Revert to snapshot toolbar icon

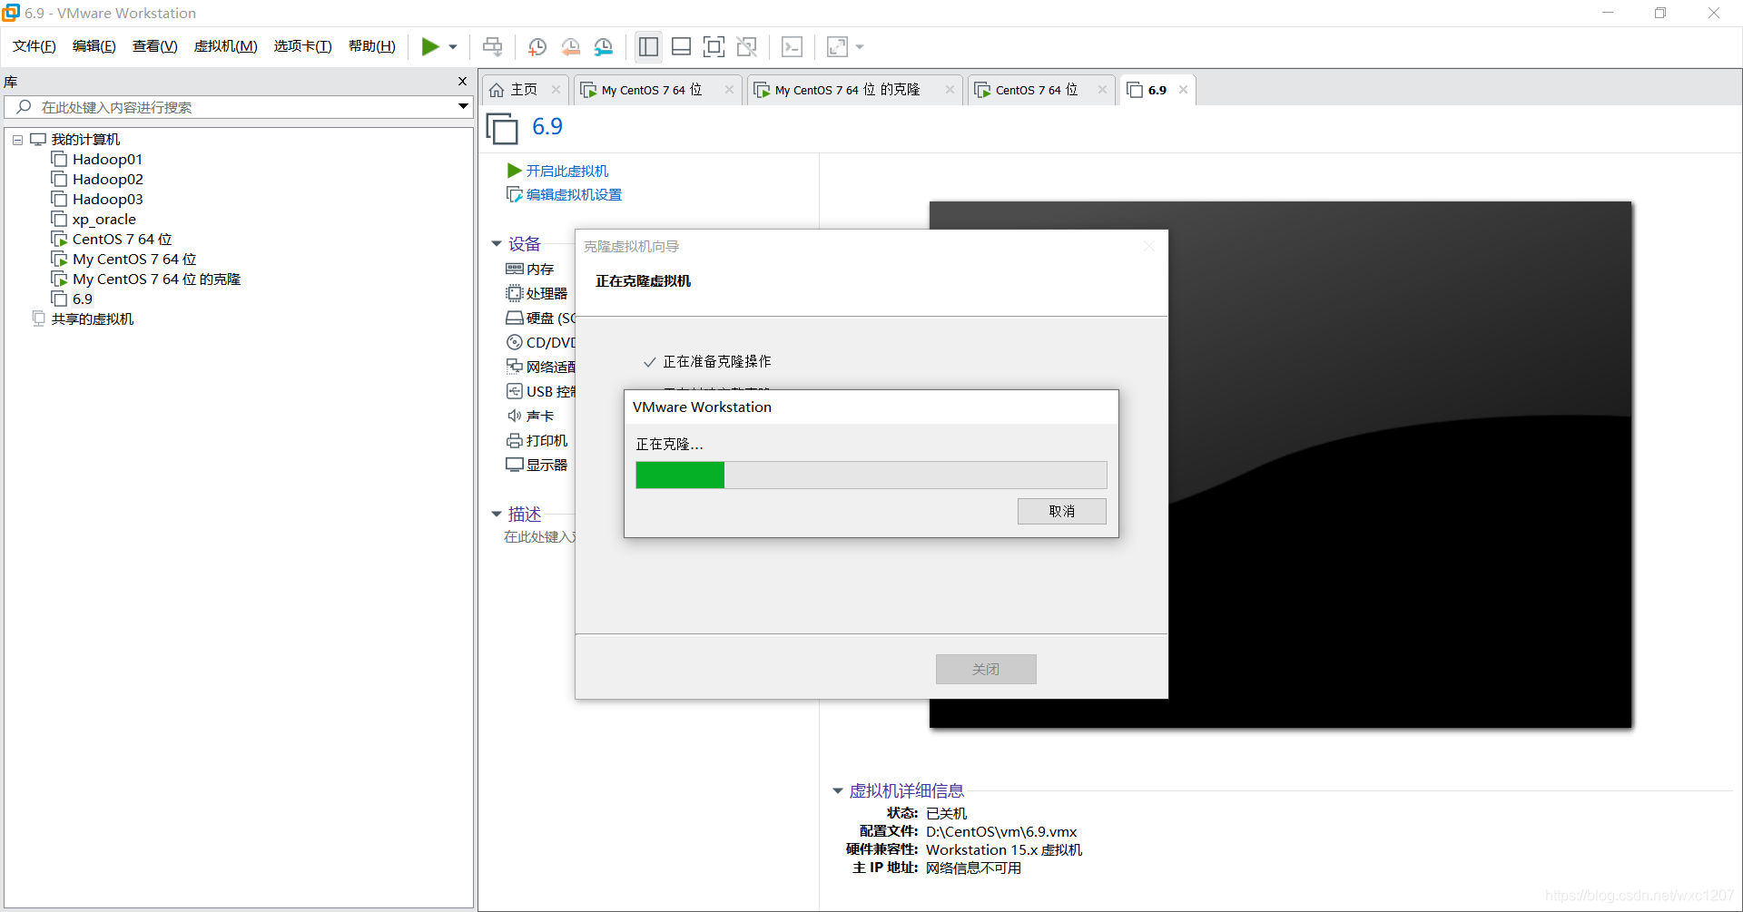tap(570, 46)
